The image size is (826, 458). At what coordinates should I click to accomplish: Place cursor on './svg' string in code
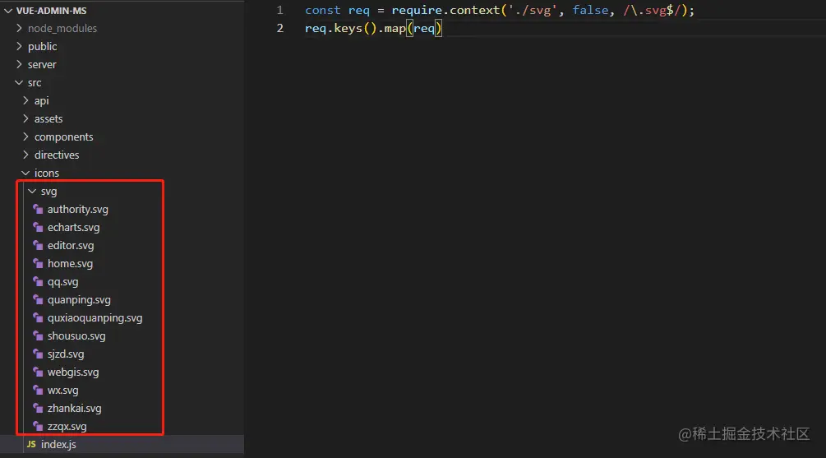[x=532, y=10]
